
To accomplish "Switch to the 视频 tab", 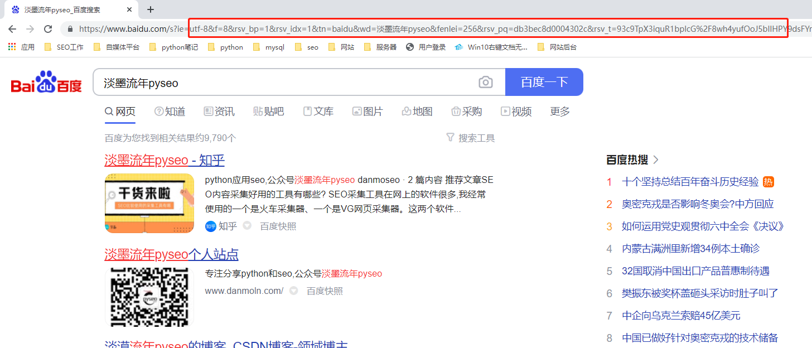I will pos(516,112).
